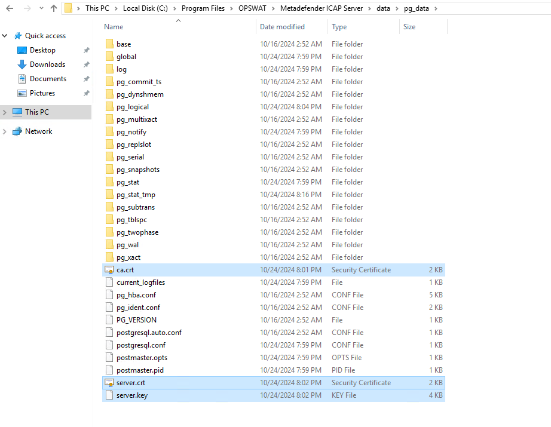Select the pg_xact folder icon
This screenshot has width=551, height=427.
pos(109,257)
